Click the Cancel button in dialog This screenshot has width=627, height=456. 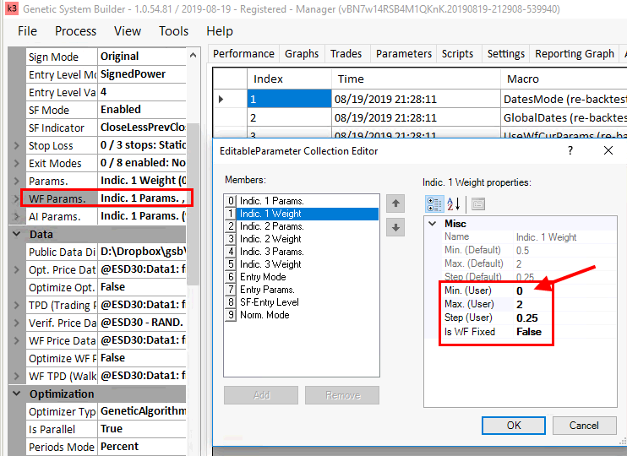583,426
